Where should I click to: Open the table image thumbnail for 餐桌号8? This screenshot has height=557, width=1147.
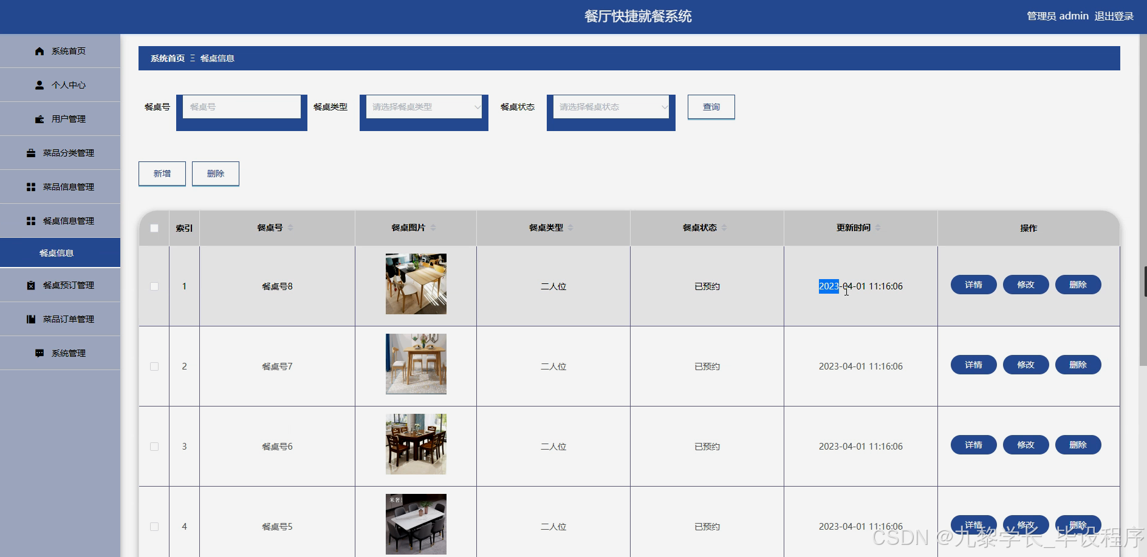416,284
